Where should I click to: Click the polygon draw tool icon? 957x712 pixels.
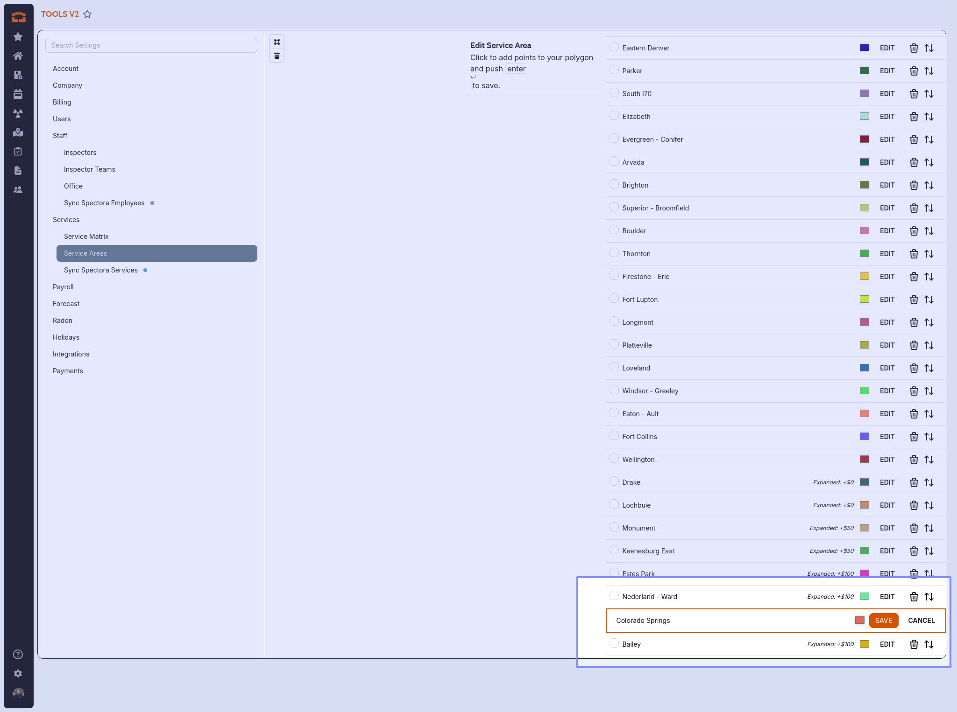point(277,42)
